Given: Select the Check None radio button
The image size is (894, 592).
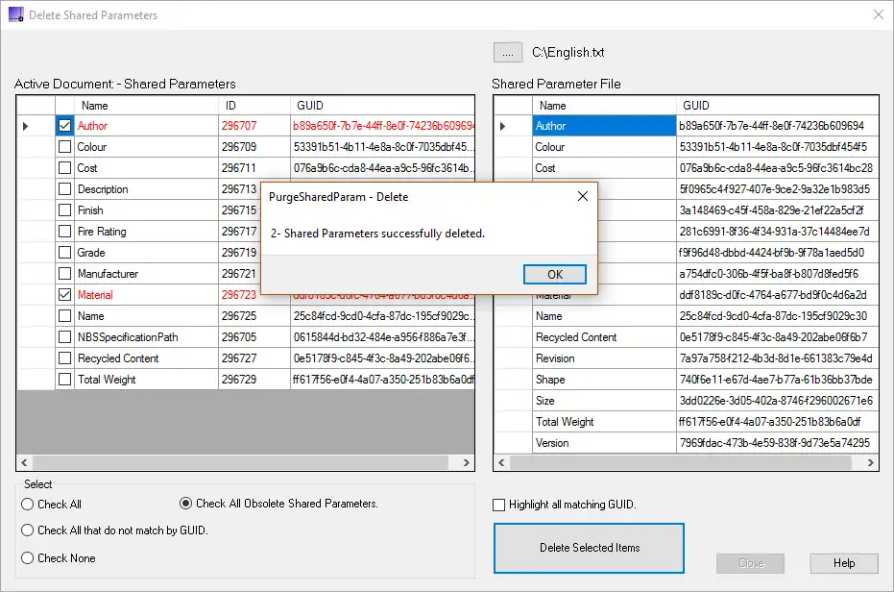Looking at the screenshot, I should [x=28, y=557].
